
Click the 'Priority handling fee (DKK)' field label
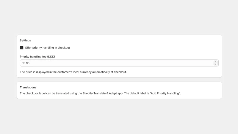37,57
